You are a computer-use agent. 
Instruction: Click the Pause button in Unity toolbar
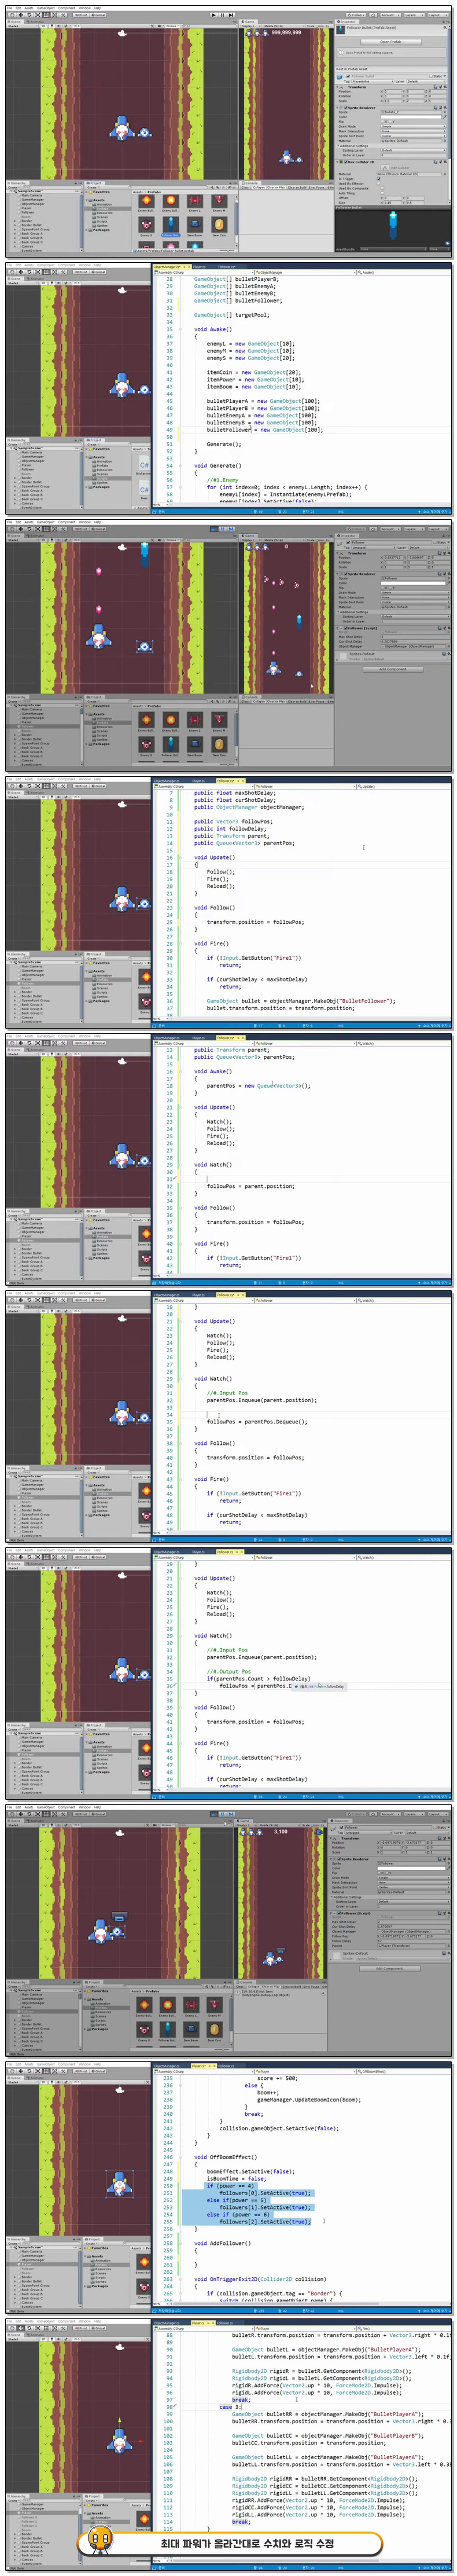click(x=220, y=15)
